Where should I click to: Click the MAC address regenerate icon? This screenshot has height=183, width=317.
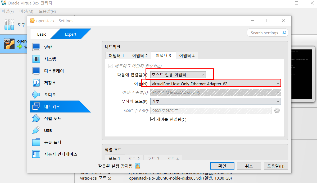click(277, 110)
